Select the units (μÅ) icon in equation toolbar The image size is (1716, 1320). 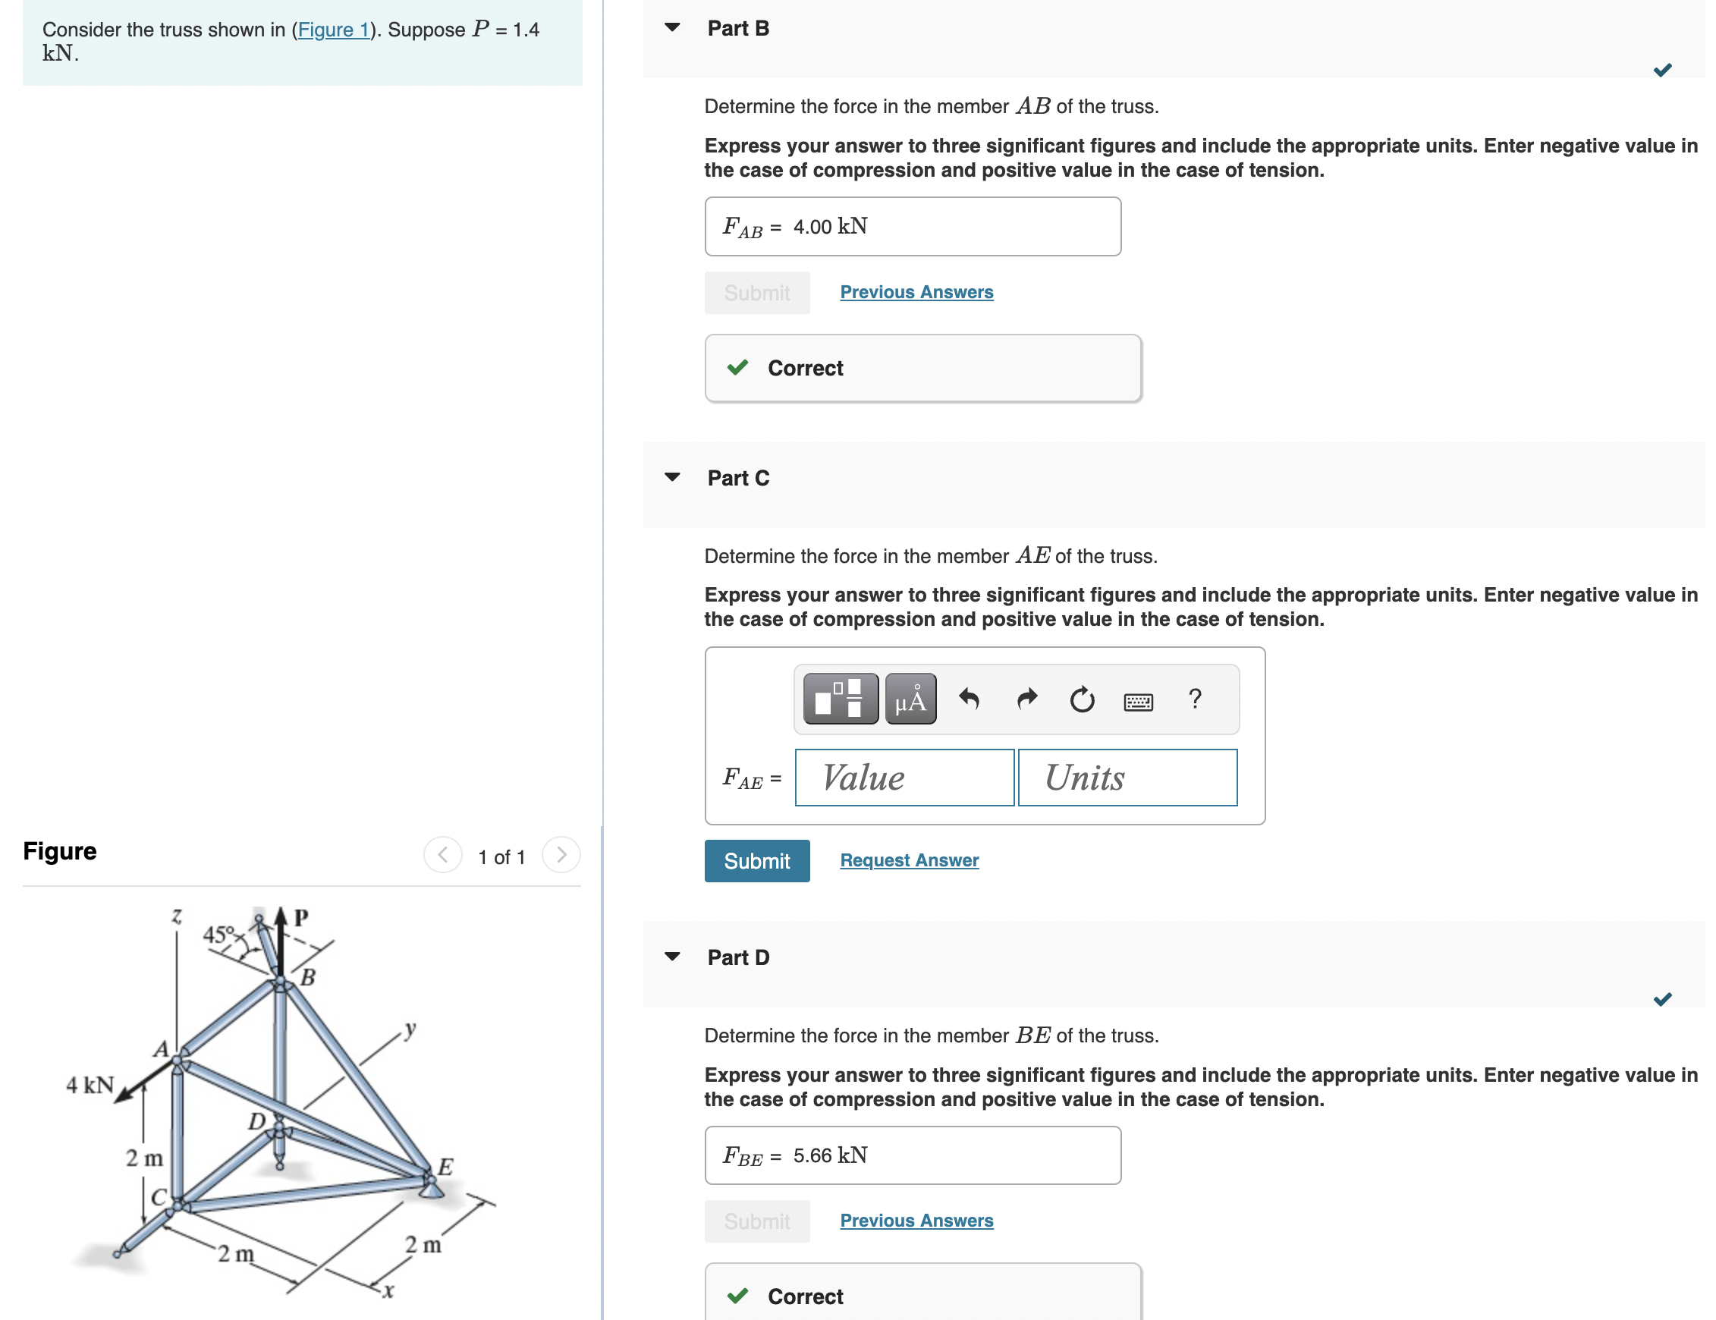909,698
